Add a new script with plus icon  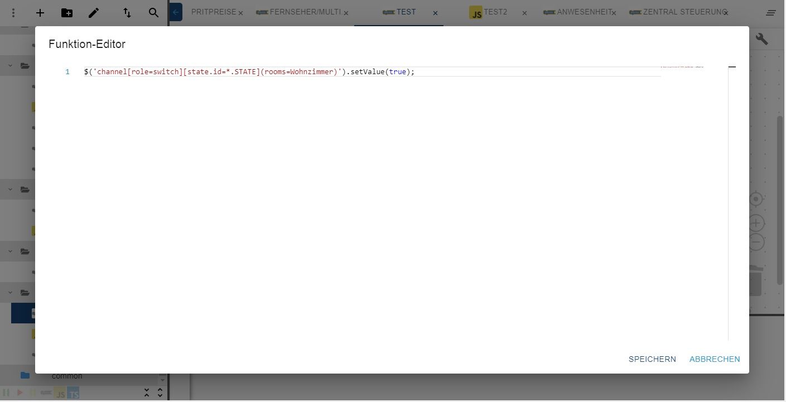tap(40, 12)
